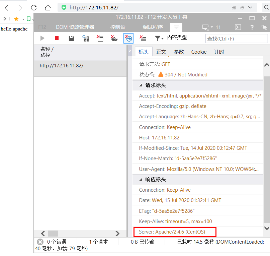Image resolution: width=270 pixels, height=256 pixels.
Task: Open developer tools help
Action: click(252, 27)
